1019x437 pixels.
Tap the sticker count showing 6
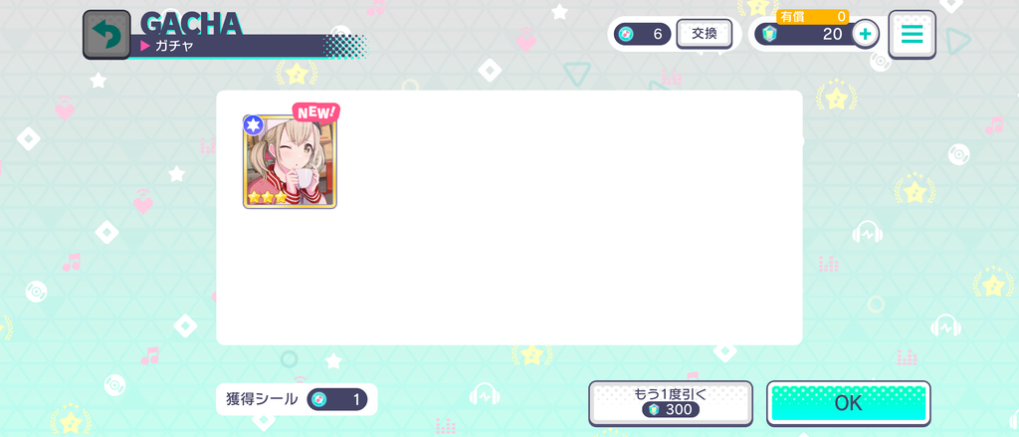click(x=642, y=35)
